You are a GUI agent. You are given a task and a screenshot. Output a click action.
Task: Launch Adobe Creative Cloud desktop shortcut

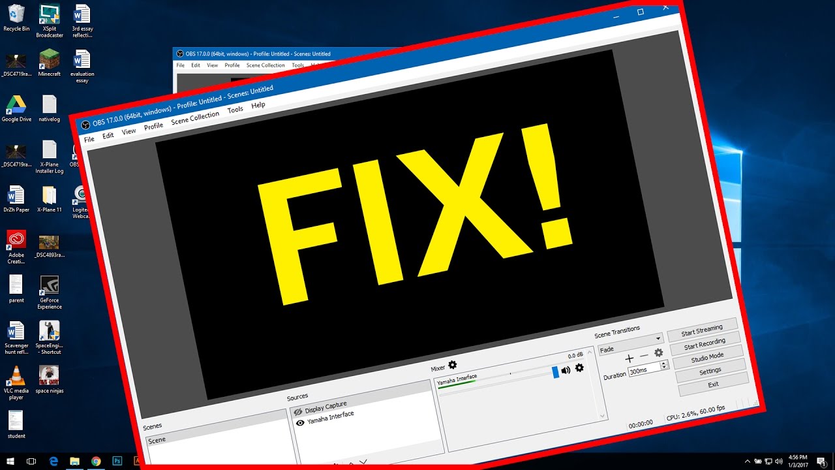point(16,247)
